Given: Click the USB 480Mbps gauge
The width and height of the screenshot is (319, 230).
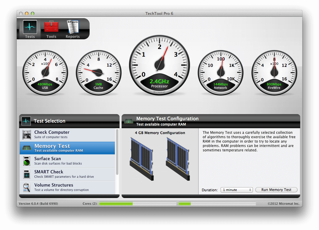Looking at the screenshot, I should point(45,73).
